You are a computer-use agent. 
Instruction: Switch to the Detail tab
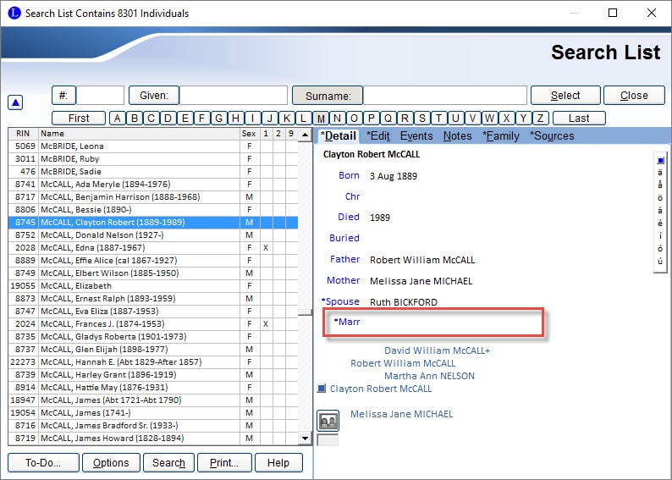point(339,135)
